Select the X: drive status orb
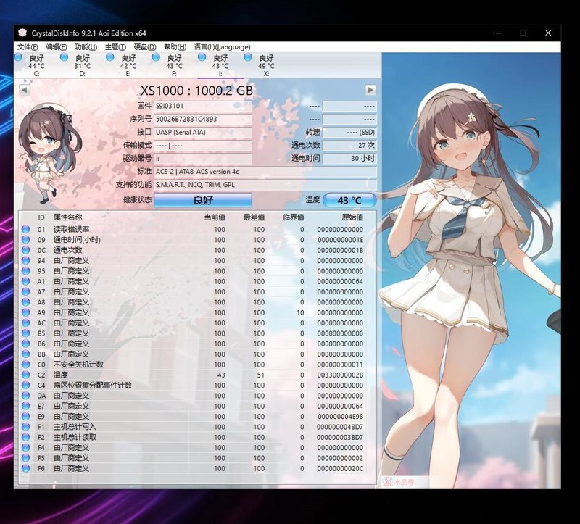The height and width of the screenshot is (524, 580). [x=248, y=57]
